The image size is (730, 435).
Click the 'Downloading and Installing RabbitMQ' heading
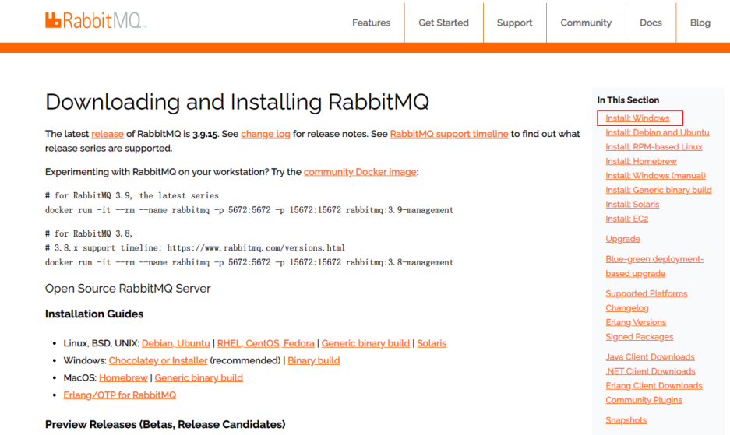(x=237, y=102)
